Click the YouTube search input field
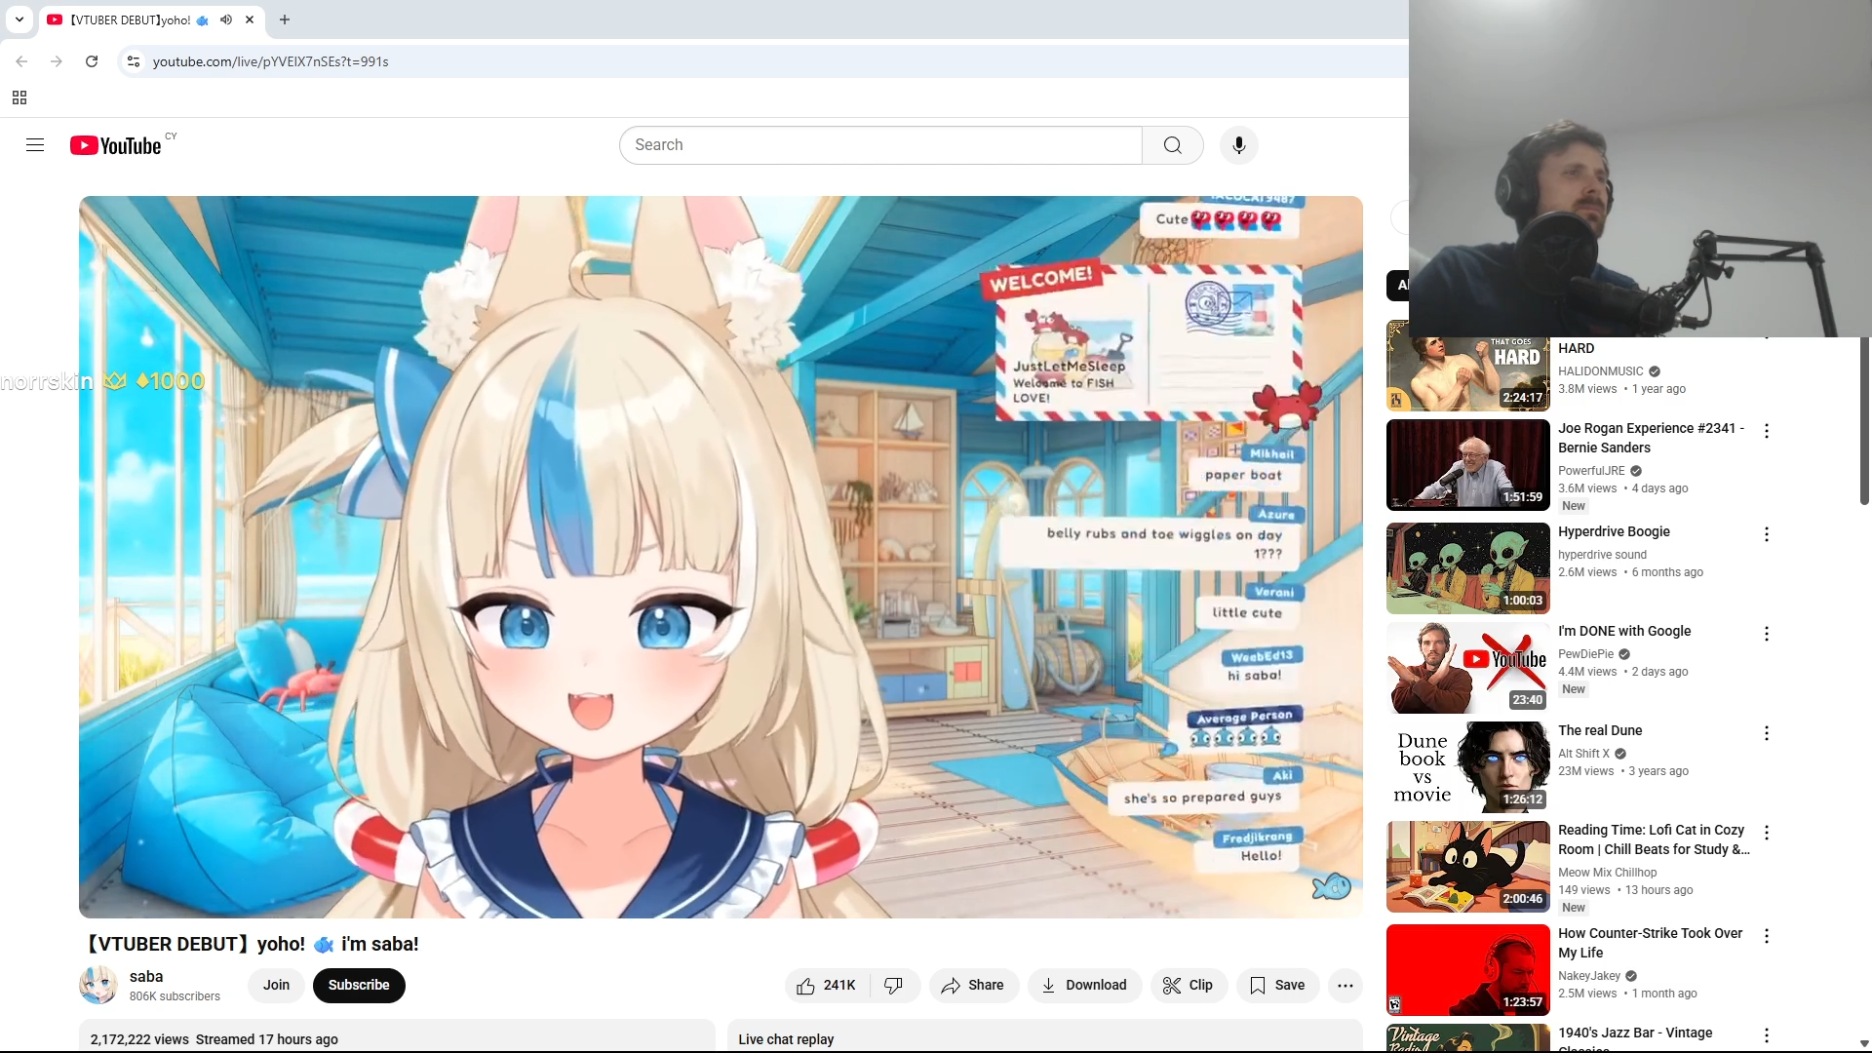The image size is (1872, 1053). pos(880,145)
